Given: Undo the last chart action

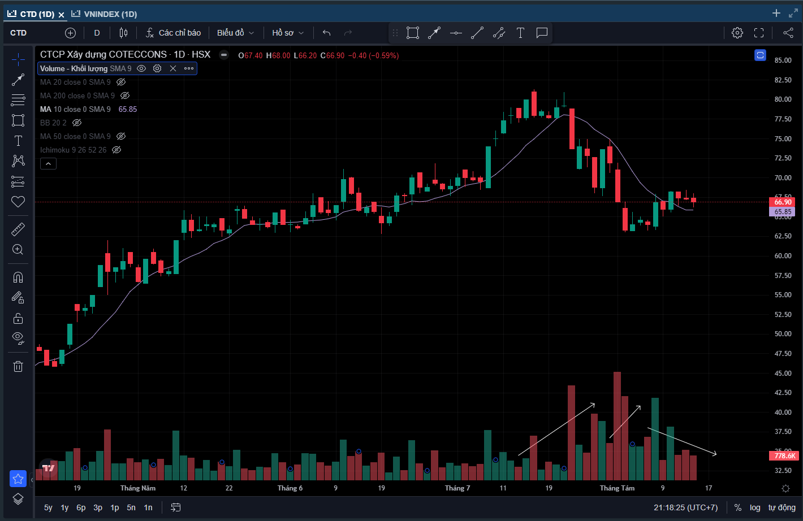Looking at the screenshot, I should (x=326, y=33).
